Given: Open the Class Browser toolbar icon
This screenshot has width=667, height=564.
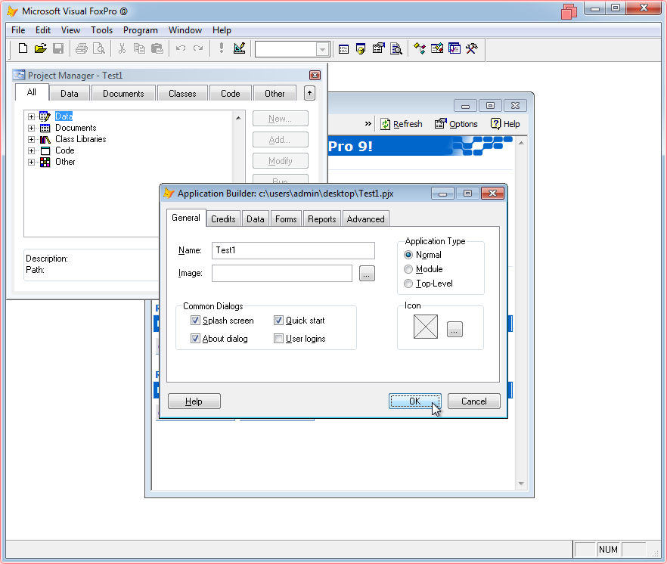Looking at the screenshot, I should [x=420, y=48].
